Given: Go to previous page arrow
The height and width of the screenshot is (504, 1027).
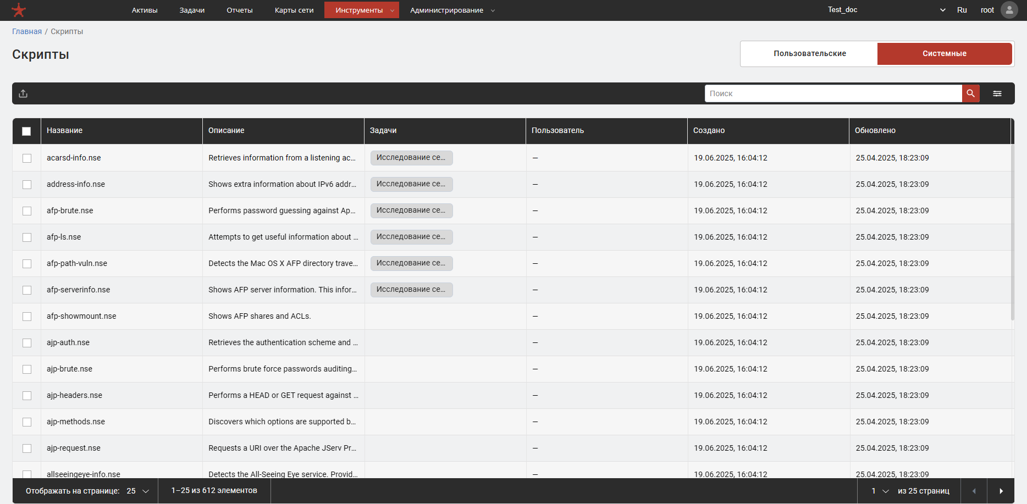Looking at the screenshot, I should click(x=974, y=491).
